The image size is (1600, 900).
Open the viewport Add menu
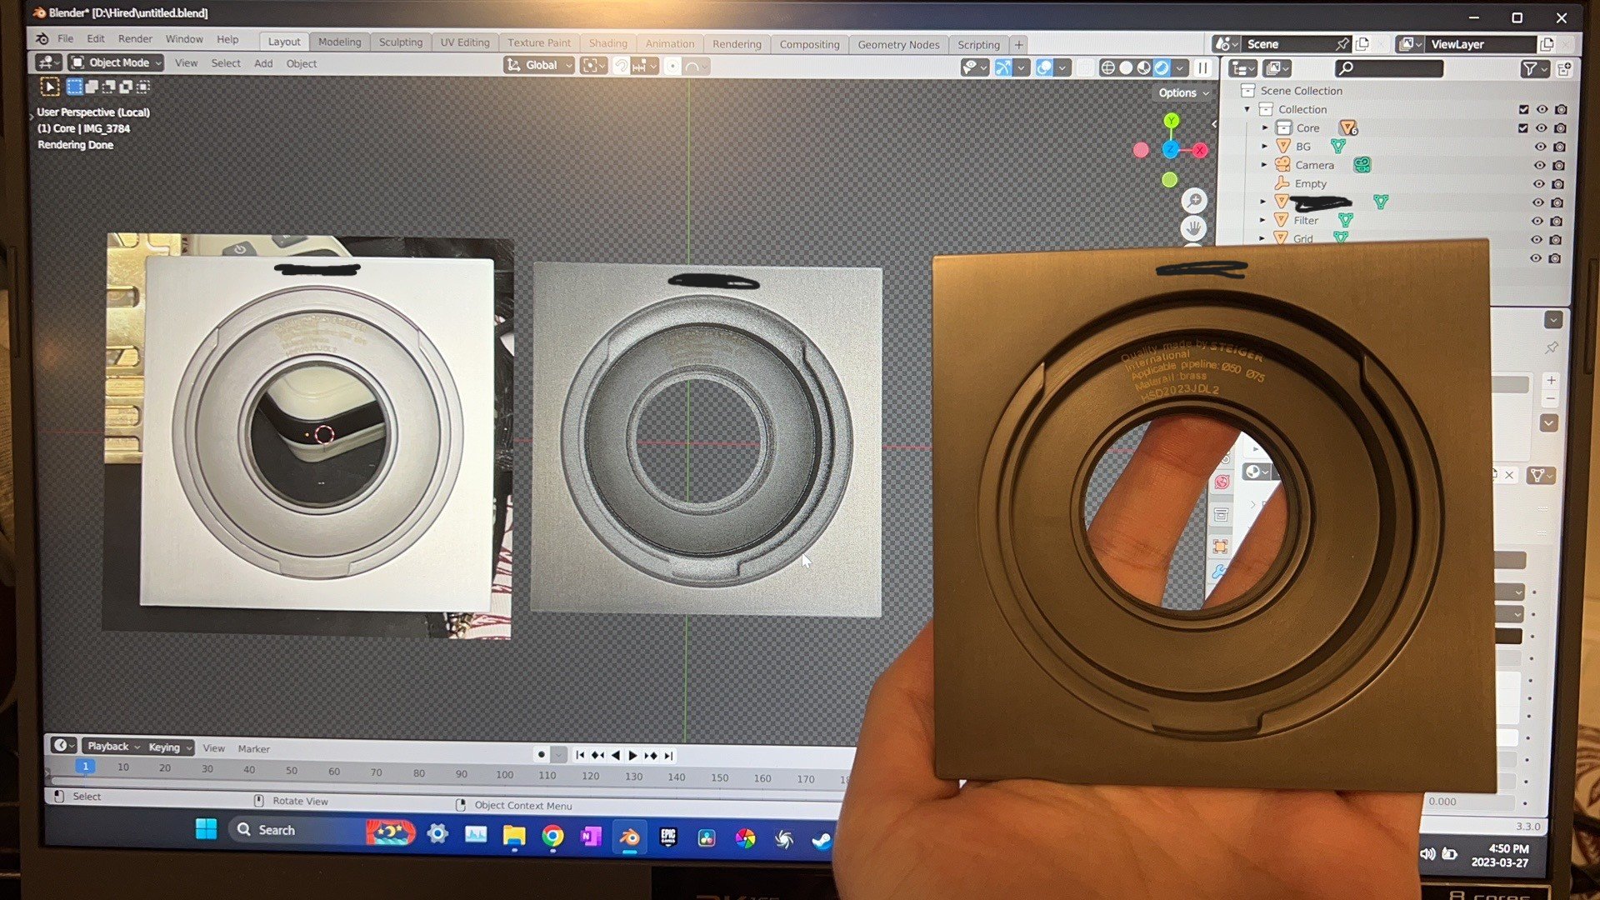pyautogui.click(x=263, y=63)
